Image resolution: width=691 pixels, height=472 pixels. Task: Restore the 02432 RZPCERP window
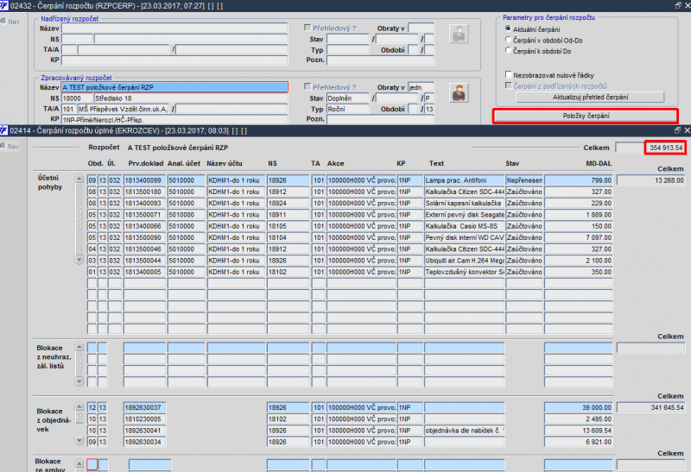(678, 5)
